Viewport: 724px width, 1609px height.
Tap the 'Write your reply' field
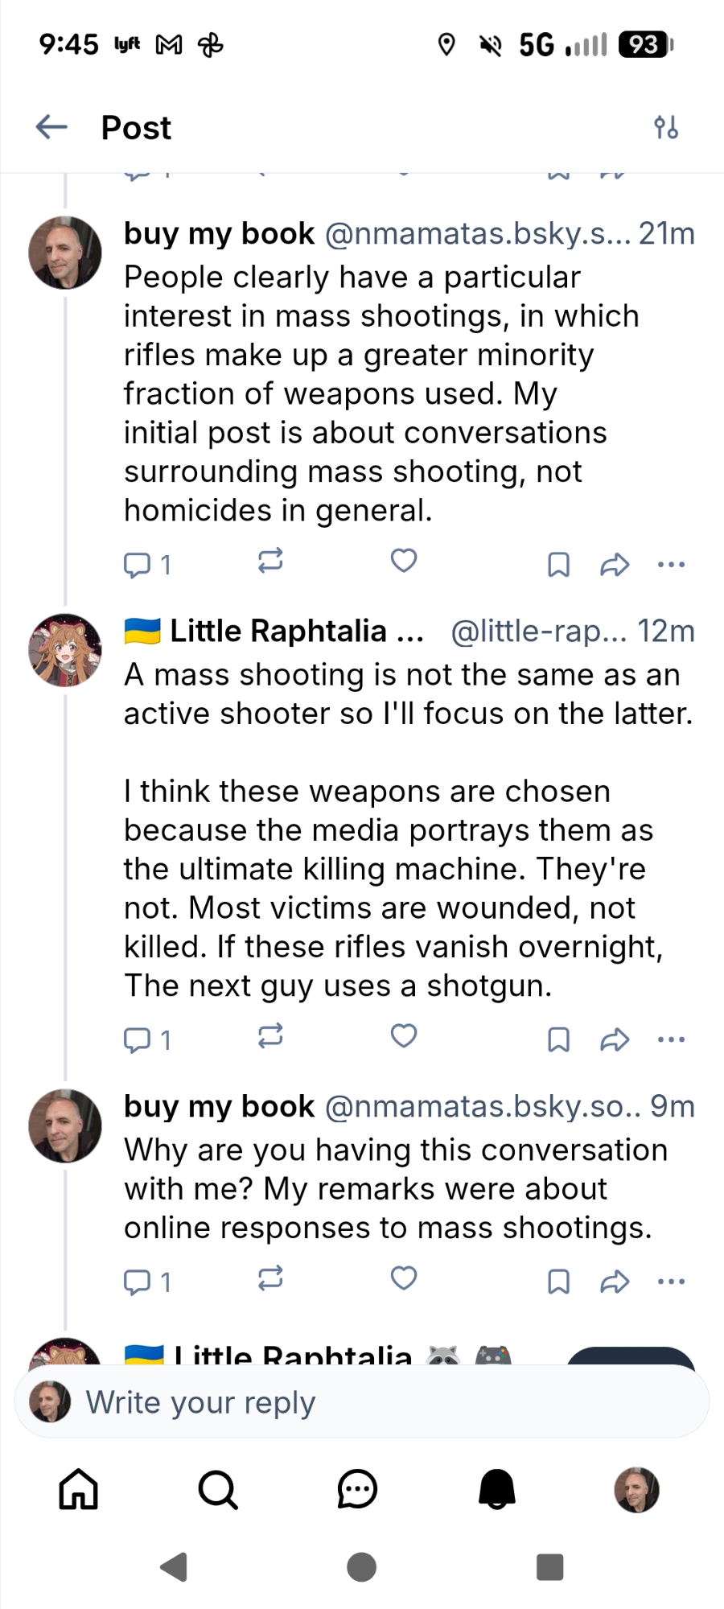pos(362,1402)
